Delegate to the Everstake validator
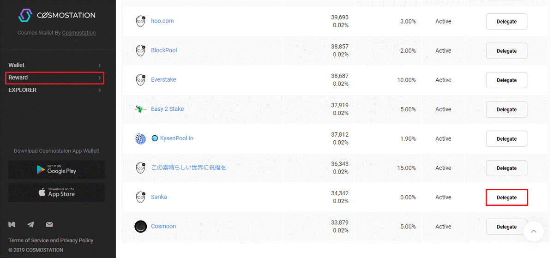Viewport: 554px width, 258px height. pyautogui.click(x=506, y=80)
